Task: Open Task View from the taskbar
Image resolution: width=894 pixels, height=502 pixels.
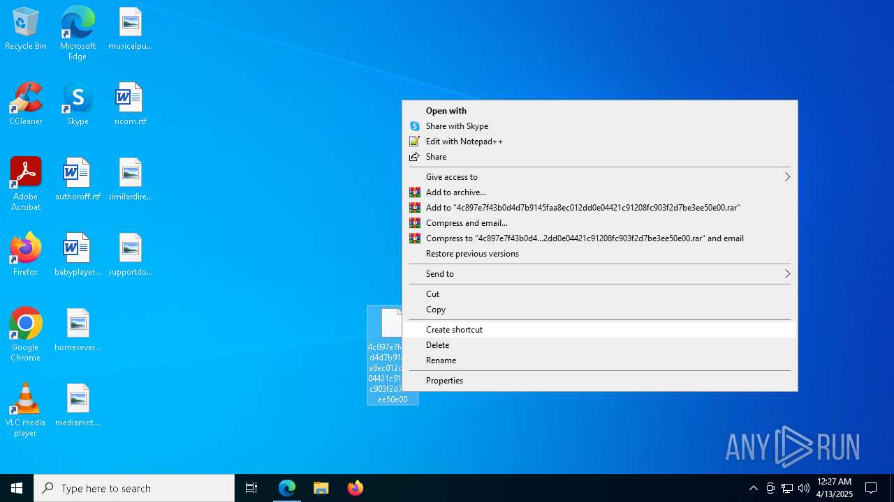Action: pyautogui.click(x=251, y=488)
